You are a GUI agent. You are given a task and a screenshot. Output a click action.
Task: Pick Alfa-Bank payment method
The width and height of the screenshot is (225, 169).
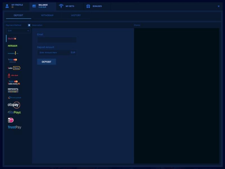(13, 75)
